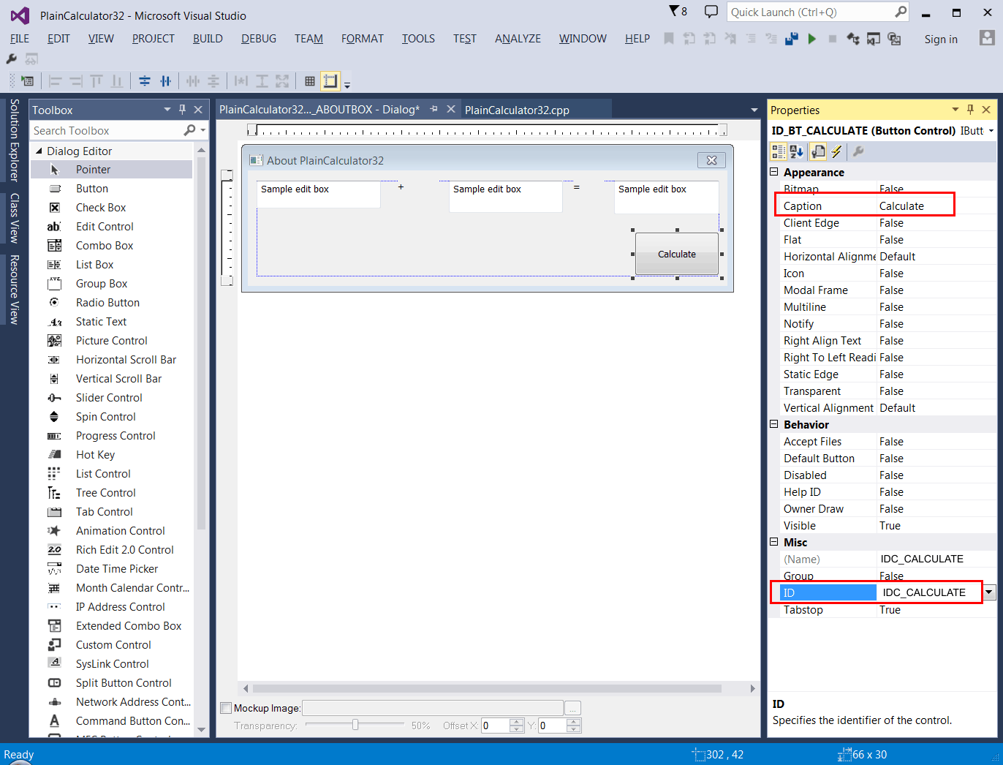The width and height of the screenshot is (1003, 765).
Task: Click the Quick Launch search magnifier icon
Action: point(901,12)
